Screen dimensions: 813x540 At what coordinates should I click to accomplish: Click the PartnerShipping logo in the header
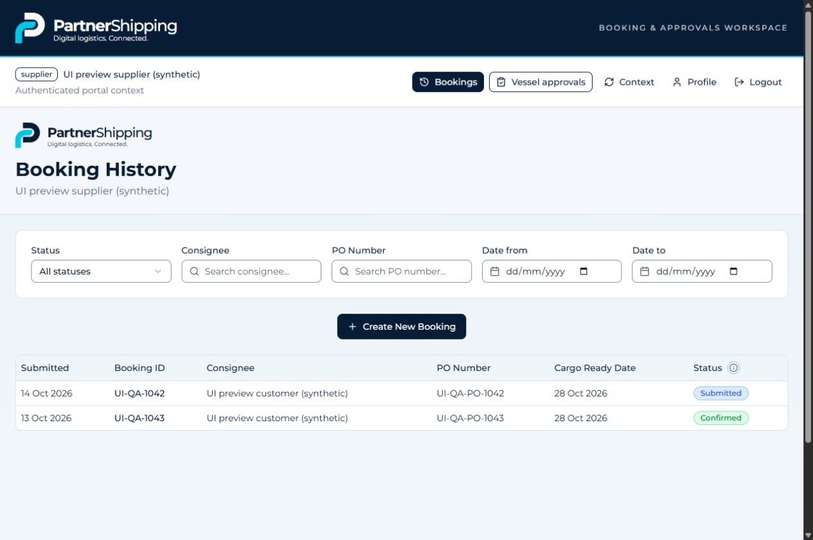click(96, 28)
